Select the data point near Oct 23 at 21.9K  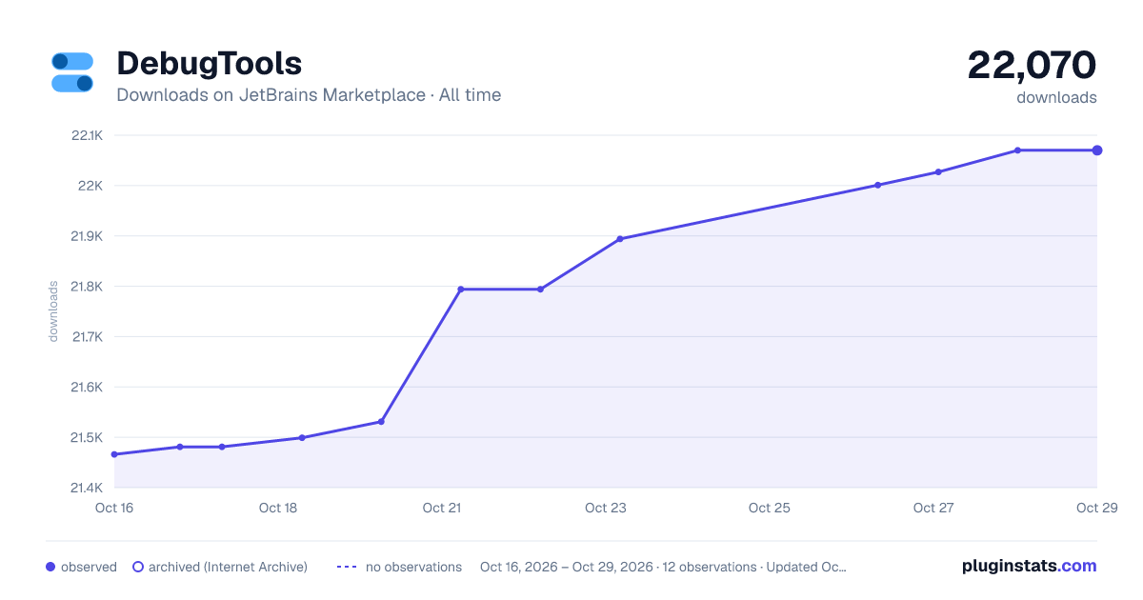(x=620, y=239)
